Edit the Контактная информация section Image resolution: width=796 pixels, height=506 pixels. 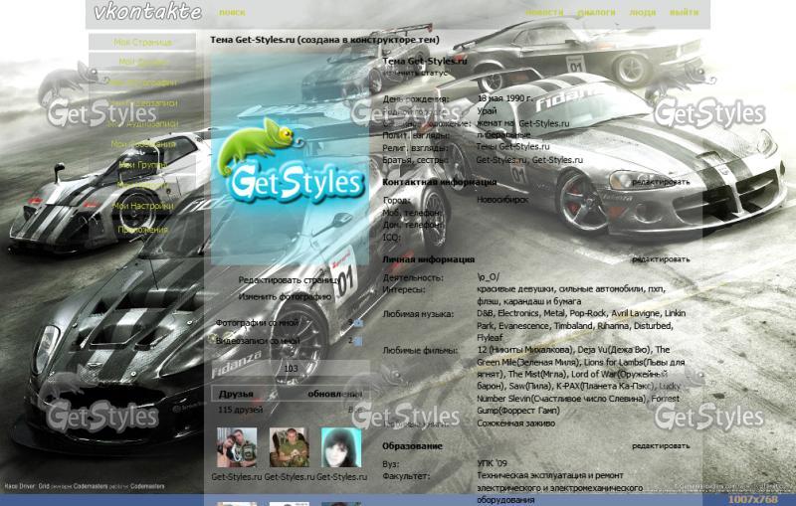[x=661, y=183]
